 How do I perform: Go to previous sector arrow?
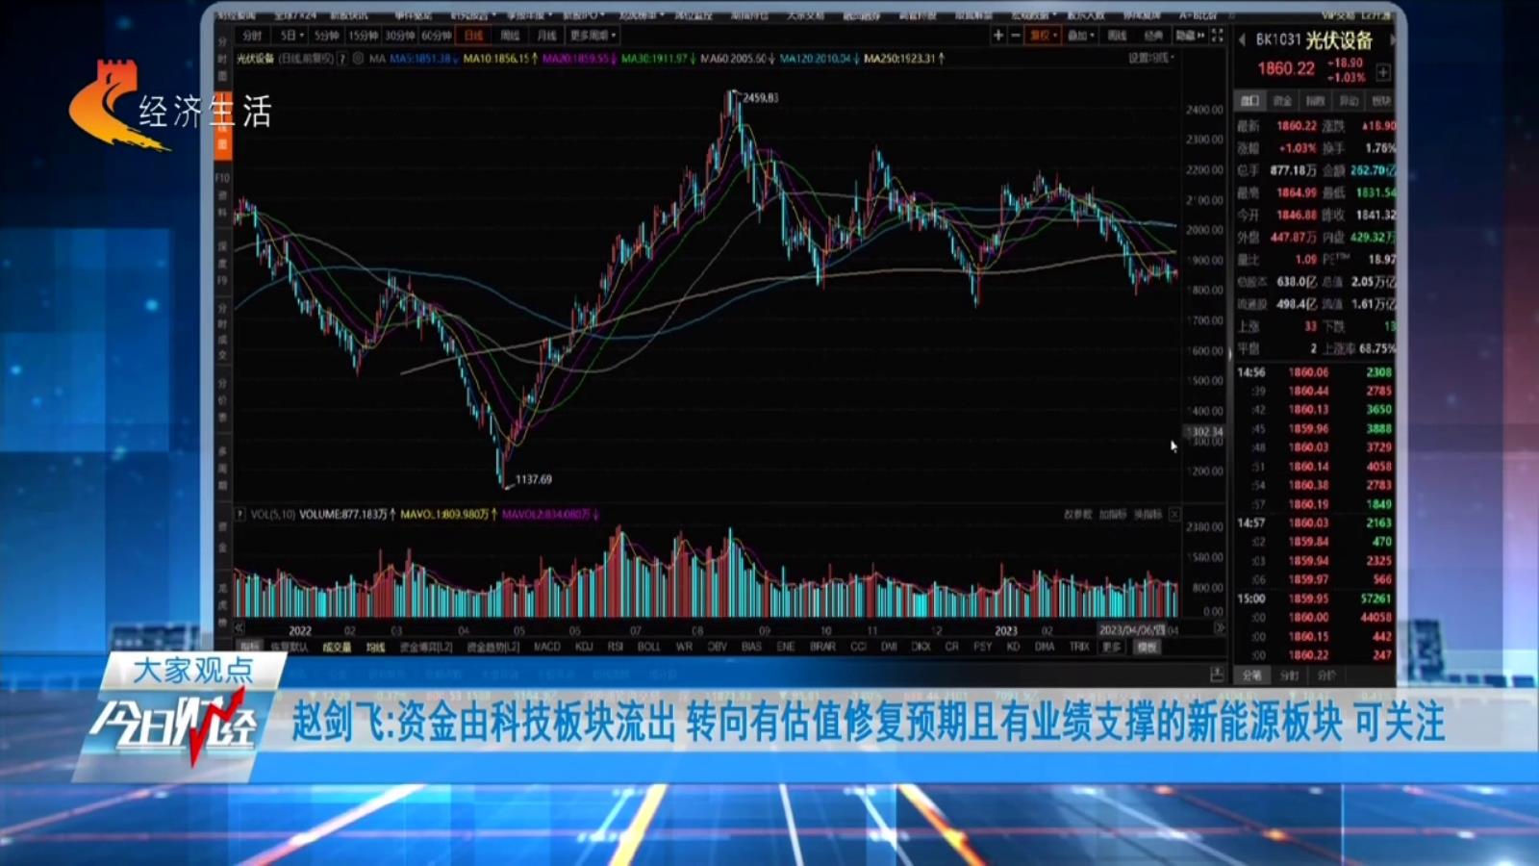tap(1242, 40)
